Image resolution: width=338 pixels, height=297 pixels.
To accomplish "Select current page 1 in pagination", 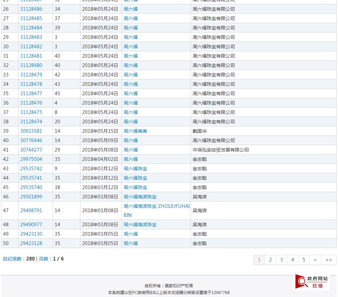I will tap(259, 260).
